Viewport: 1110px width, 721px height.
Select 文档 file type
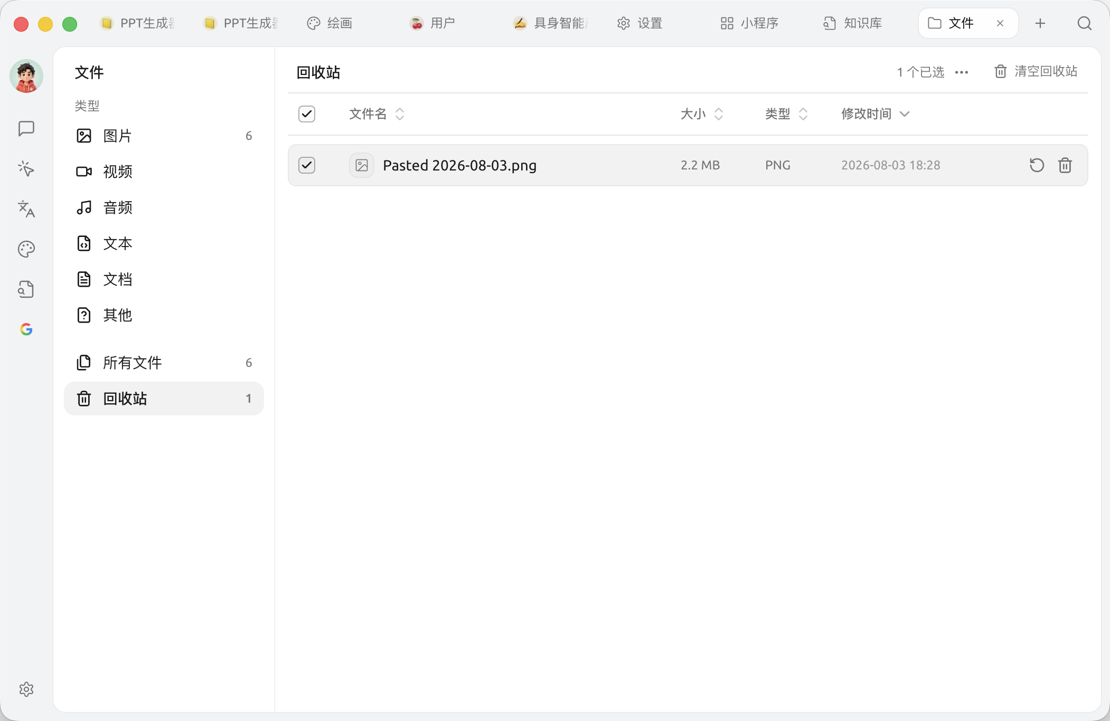[x=164, y=279]
